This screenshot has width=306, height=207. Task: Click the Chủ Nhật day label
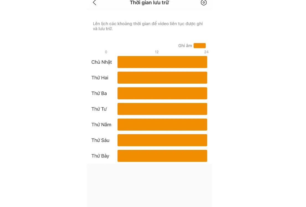[102, 62]
